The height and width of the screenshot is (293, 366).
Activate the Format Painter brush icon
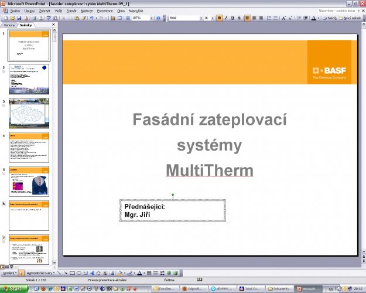click(x=83, y=18)
